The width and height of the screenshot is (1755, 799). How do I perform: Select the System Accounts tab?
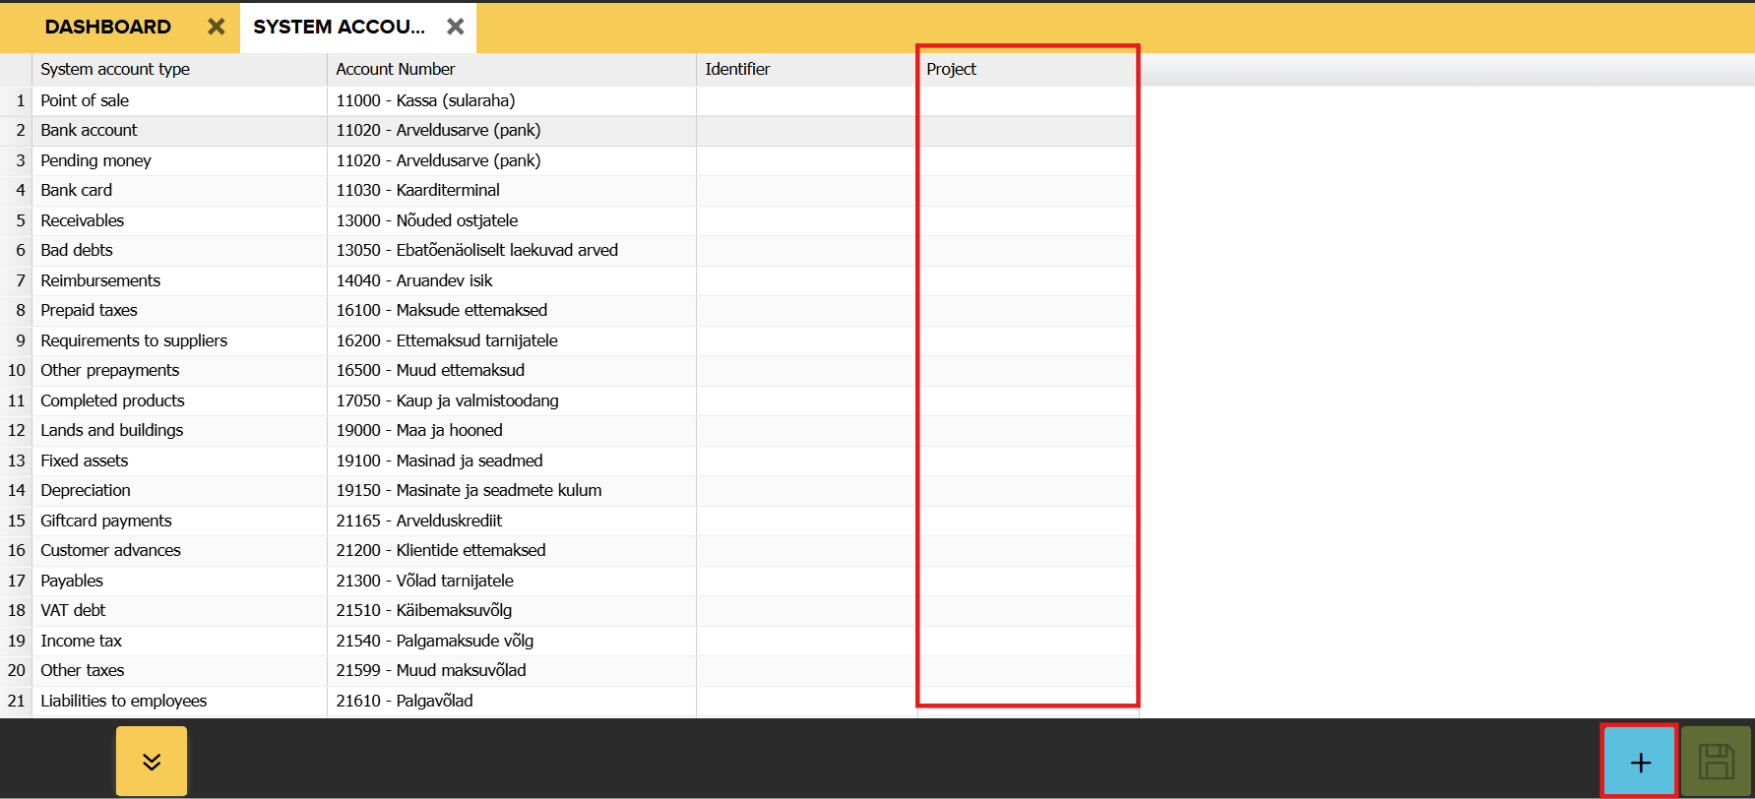pos(339,28)
